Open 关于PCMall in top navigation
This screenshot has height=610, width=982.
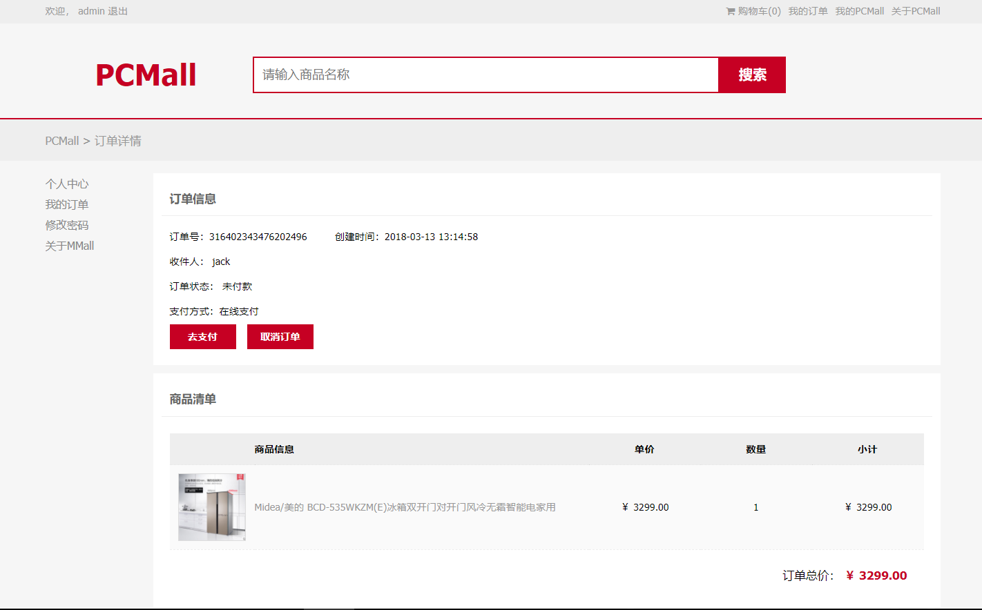click(x=916, y=11)
